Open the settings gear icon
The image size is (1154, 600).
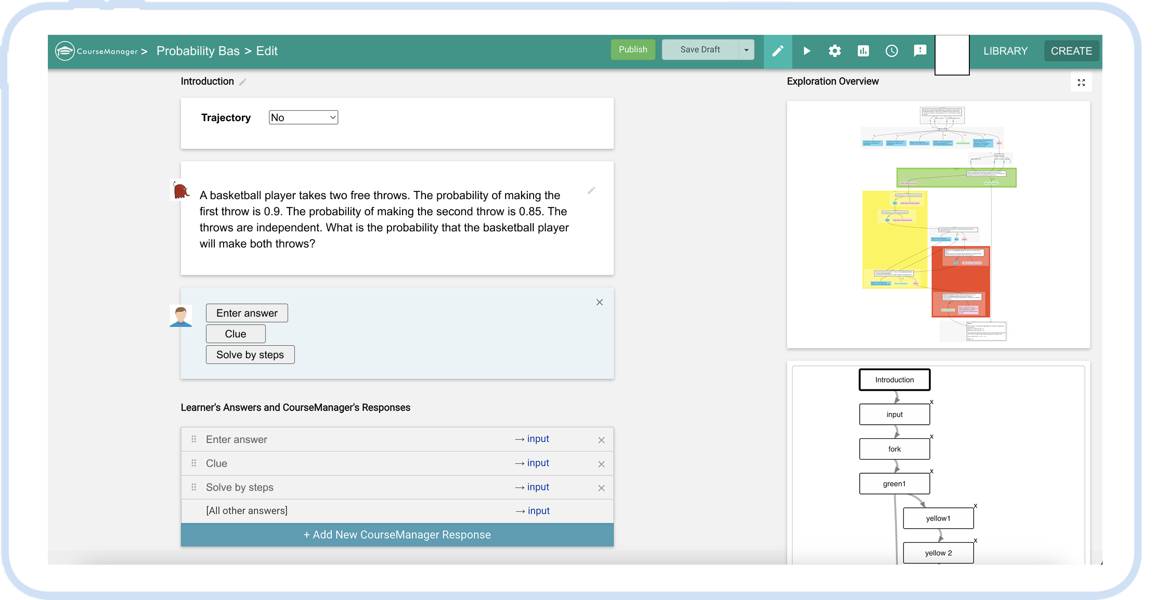click(835, 51)
